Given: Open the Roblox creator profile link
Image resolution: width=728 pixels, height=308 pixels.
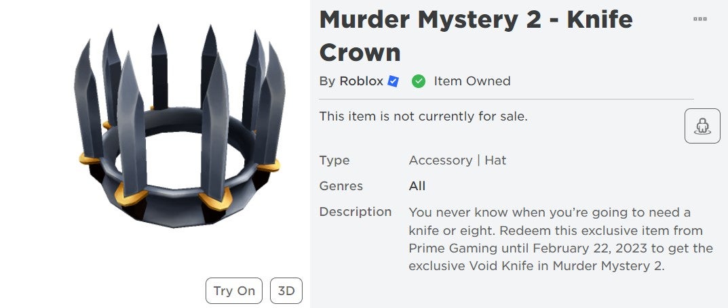Looking at the screenshot, I should click(x=361, y=81).
